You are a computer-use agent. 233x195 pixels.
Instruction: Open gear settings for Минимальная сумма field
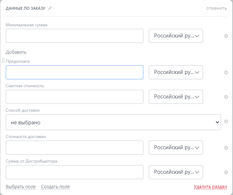[226, 36]
